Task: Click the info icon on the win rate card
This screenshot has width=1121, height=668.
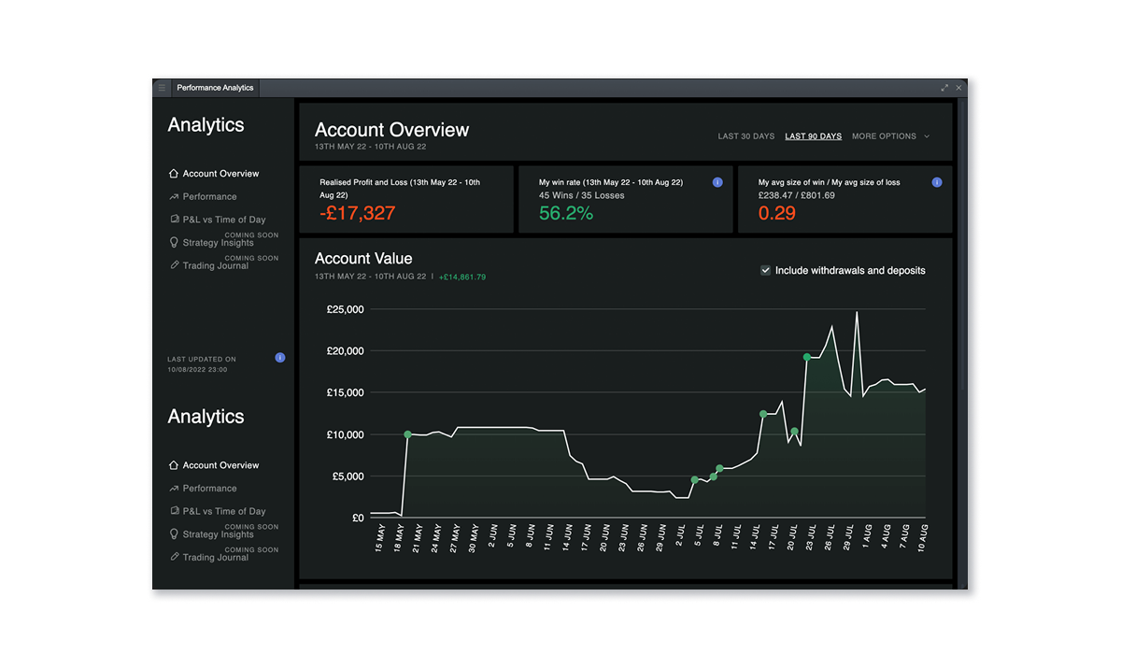Action: pyautogui.click(x=717, y=181)
